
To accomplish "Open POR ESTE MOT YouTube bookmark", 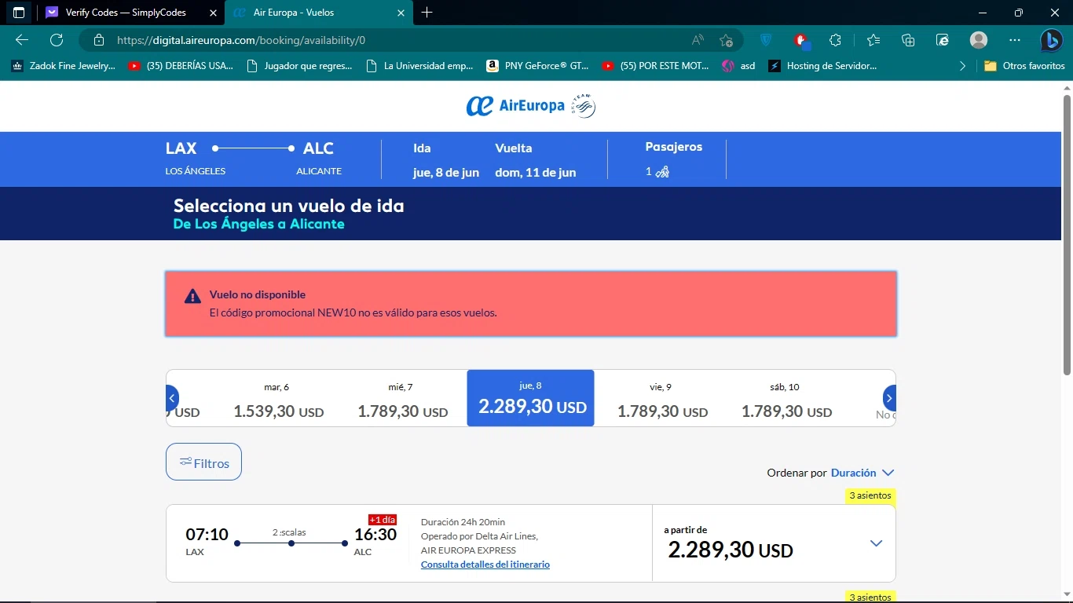I will (655, 66).
